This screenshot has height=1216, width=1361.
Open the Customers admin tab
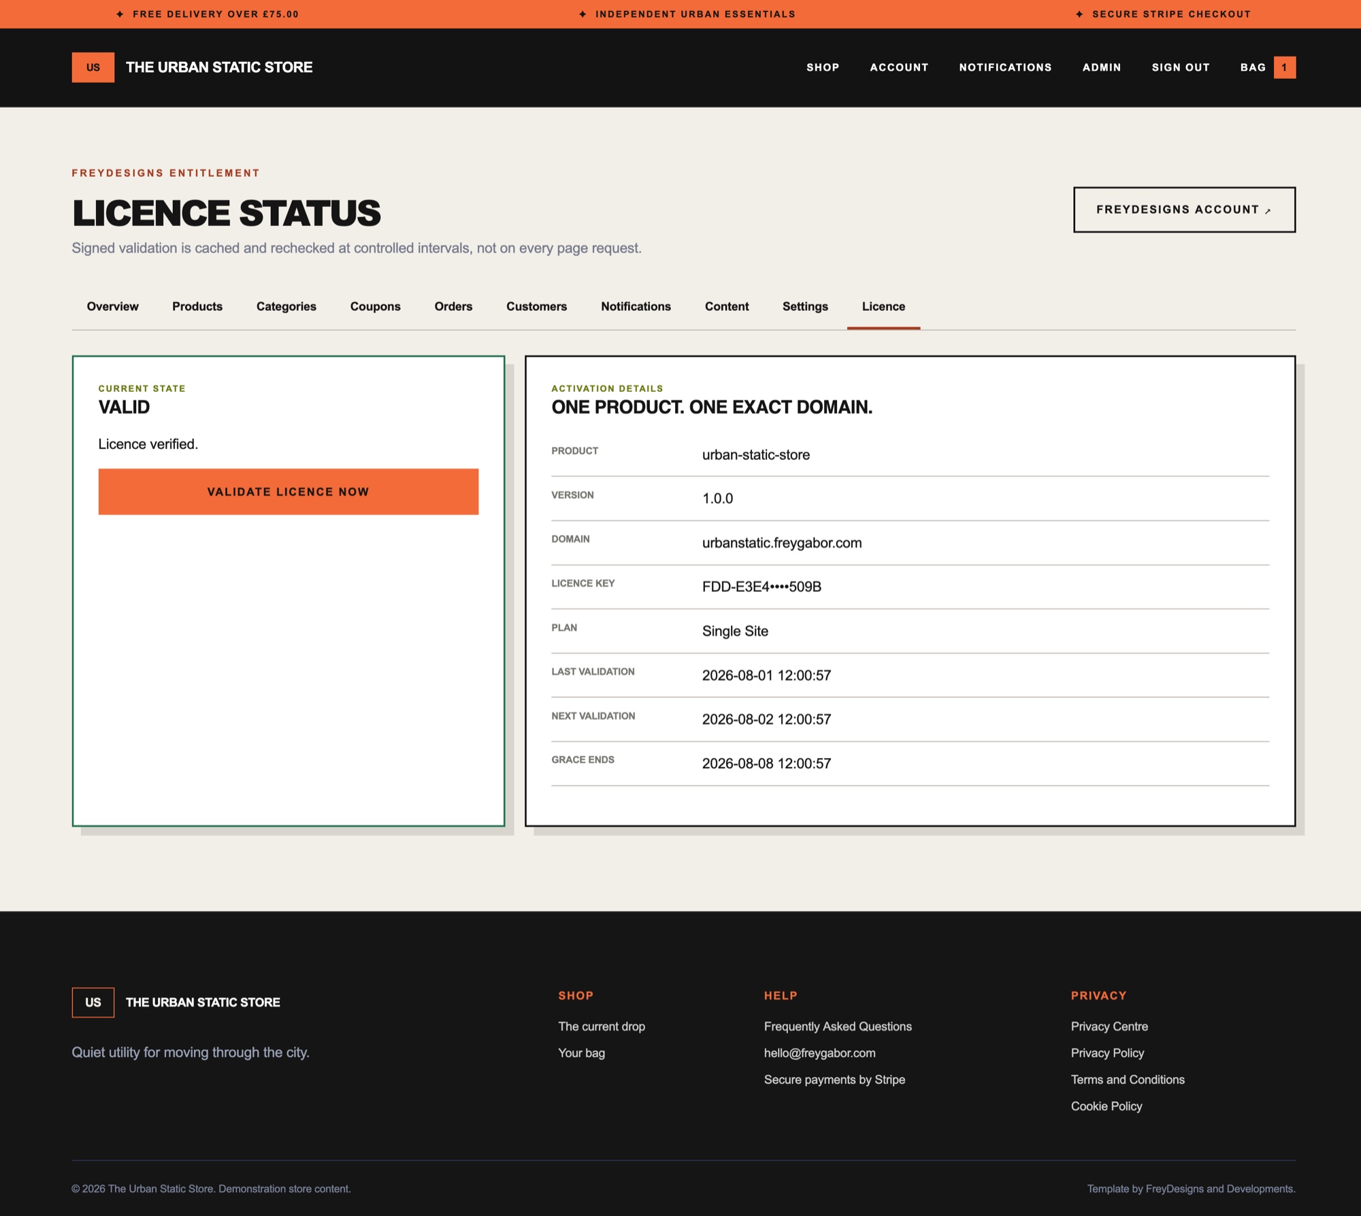[536, 306]
